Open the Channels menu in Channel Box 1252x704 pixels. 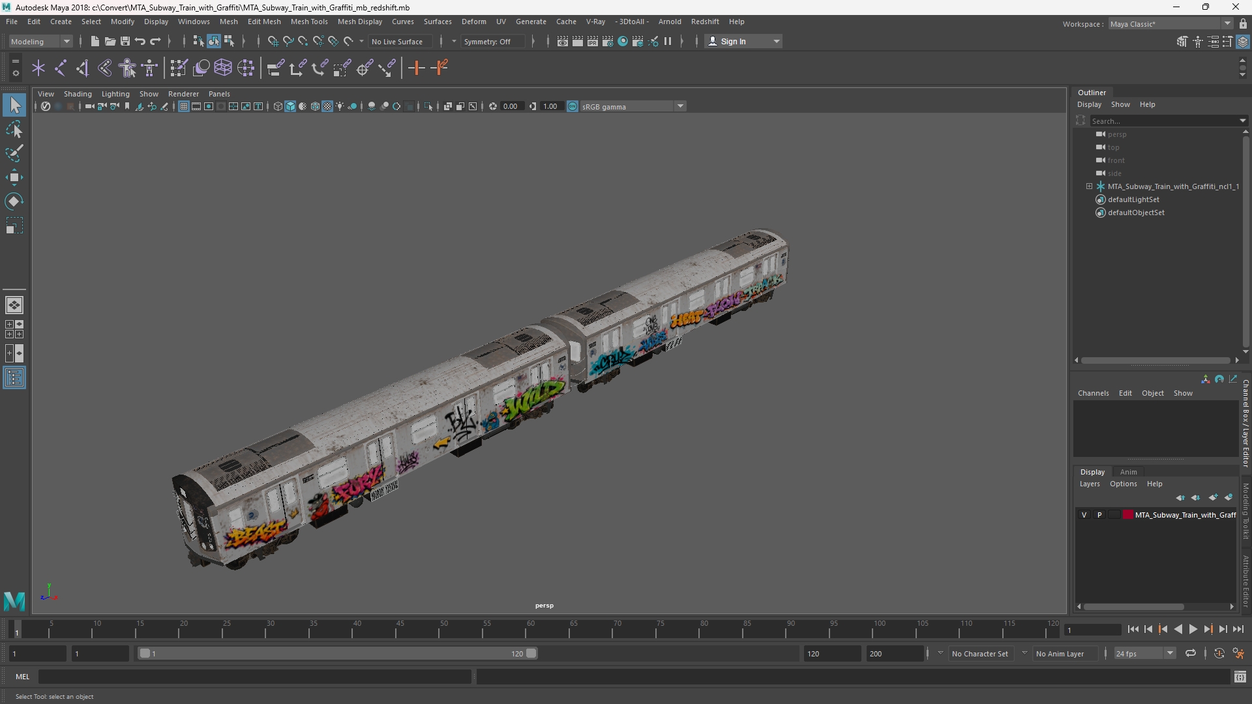point(1093,393)
